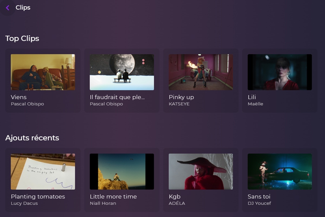The image size is (325, 217).
Task: Play the "Kgb" video clip
Action: tap(201, 171)
